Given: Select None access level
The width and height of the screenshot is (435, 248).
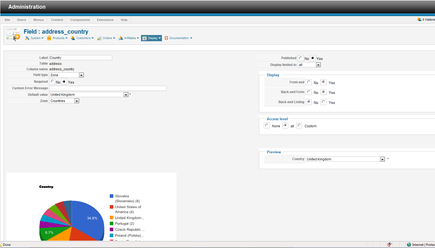Looking at the screenshot, I should 267,125.
